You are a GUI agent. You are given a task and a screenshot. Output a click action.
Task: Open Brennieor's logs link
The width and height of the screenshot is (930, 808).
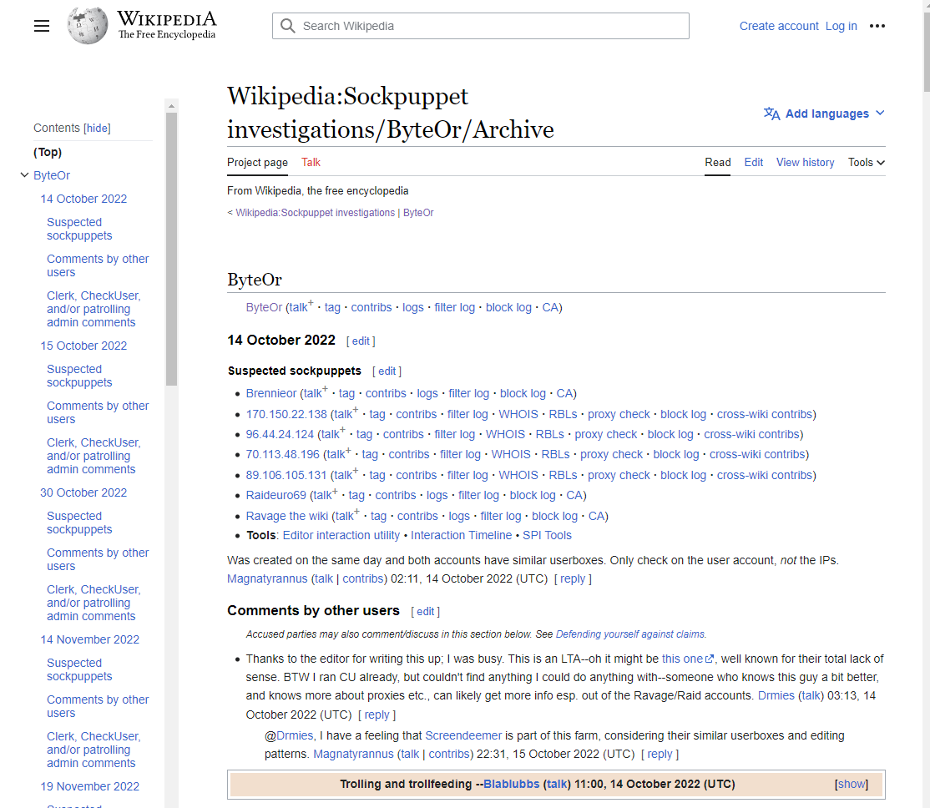click(x=427, y=393)
